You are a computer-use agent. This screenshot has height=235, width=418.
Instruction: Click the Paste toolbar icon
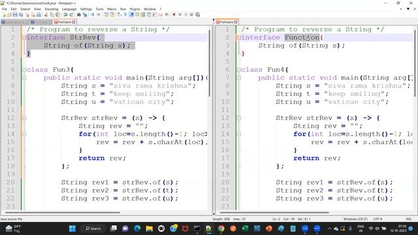[57, 14]
